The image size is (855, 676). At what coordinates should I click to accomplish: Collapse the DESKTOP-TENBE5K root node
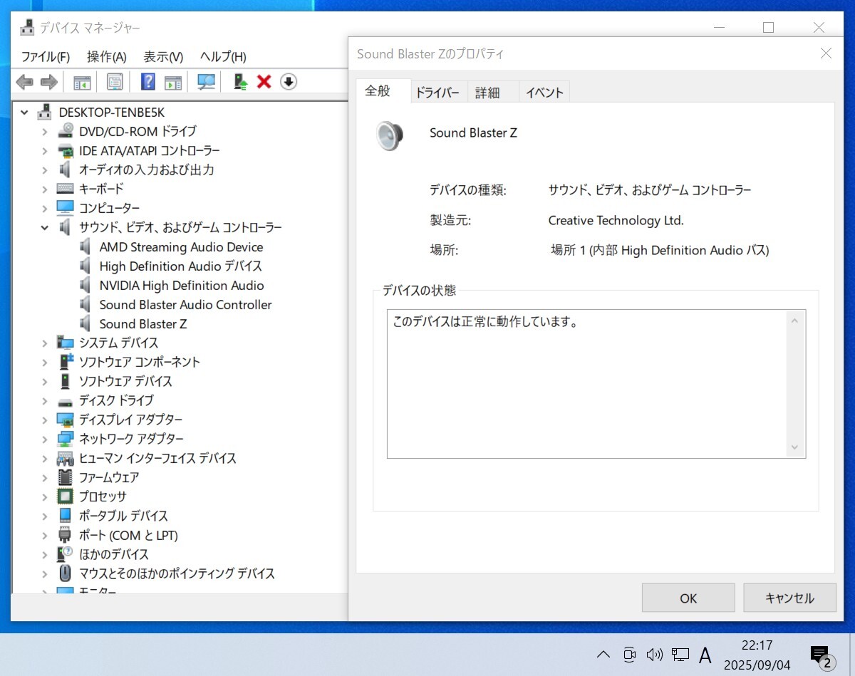tap(25, 113)
